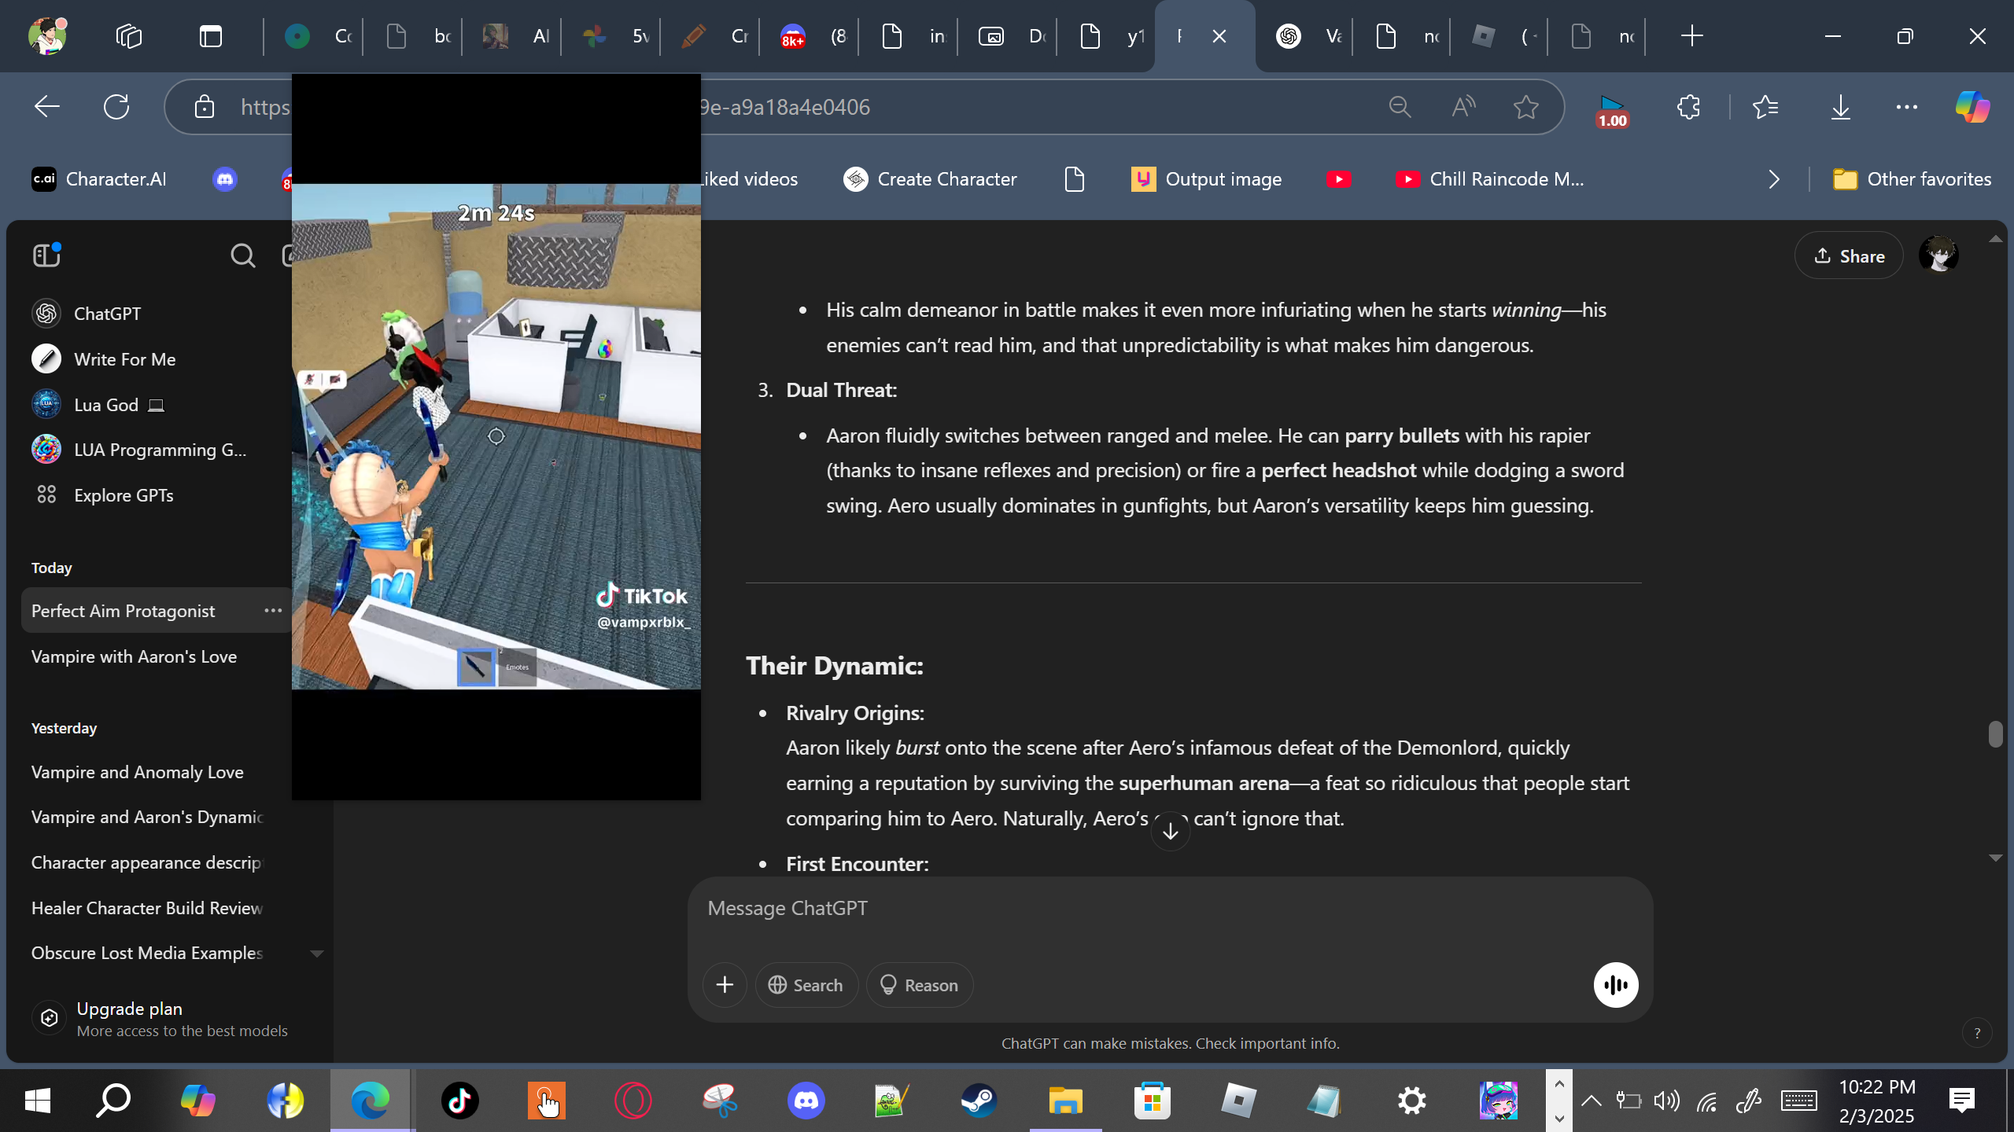This screenshot has height=1132, width=2014.
Task: Open TikTok from the taskbar
Action: pyautogui.click(x=459, y=1101)
